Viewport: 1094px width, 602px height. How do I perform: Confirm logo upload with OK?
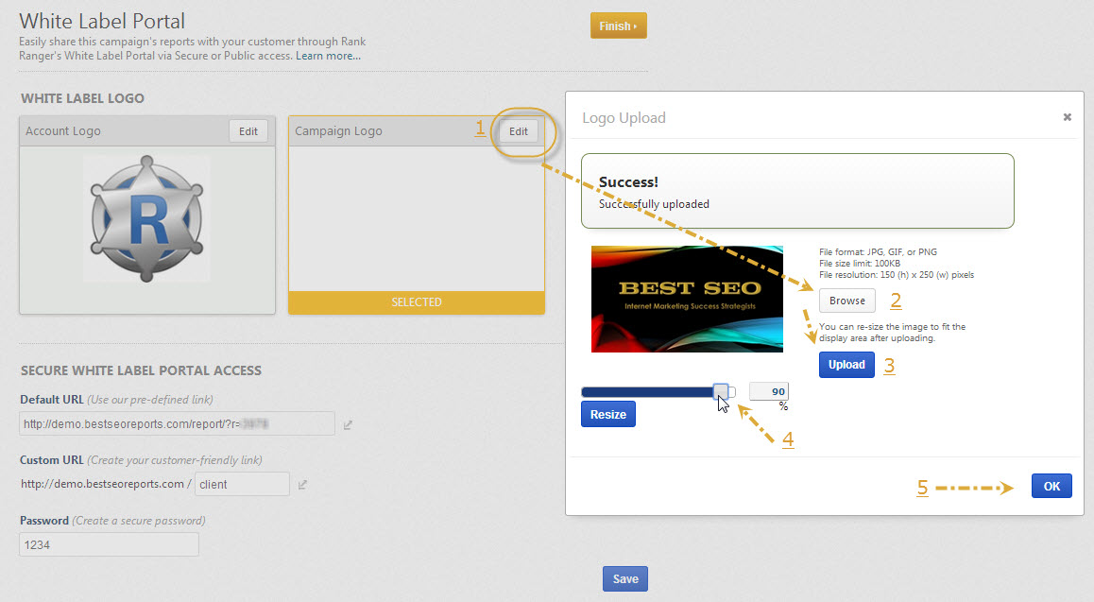(x=1051, y=487)
